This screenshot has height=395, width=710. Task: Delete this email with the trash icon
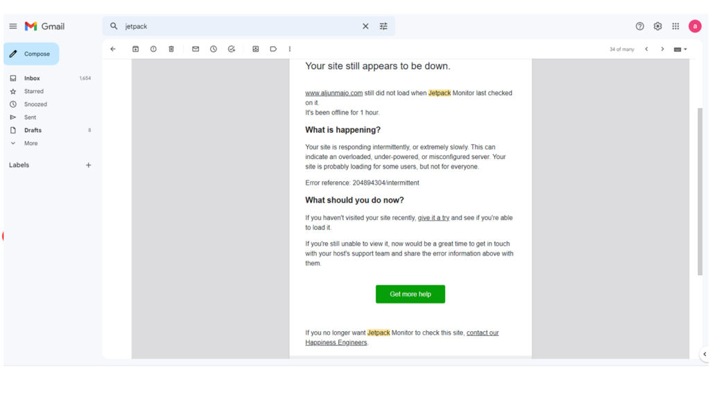[171, 49]
